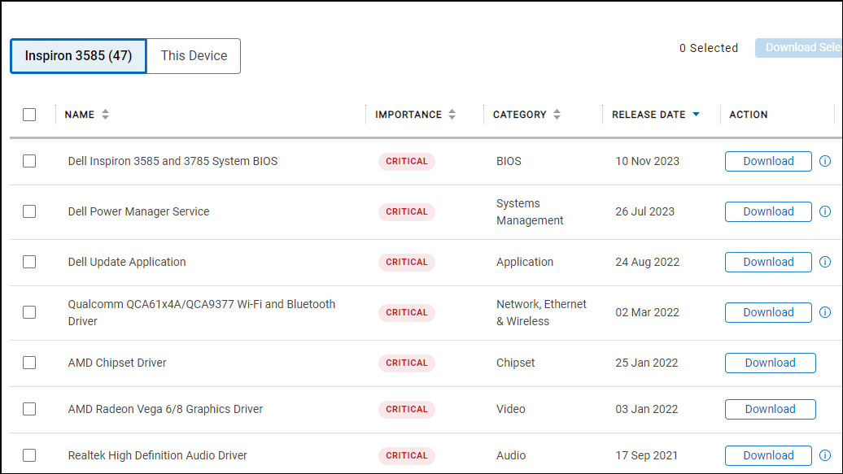Click the Qualcomm Wi-Fi driver info icon
Viewport: 843px width, 474px height.
tap(824, 312)
